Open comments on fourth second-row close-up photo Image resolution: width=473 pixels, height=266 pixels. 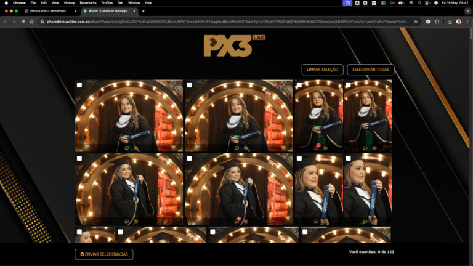(x=365, y=222)
